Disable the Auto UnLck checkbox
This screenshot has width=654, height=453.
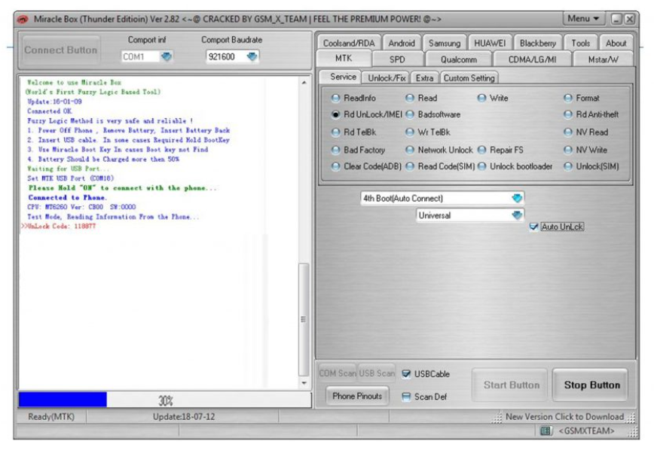pyautogui.click(x=534, y=226)
